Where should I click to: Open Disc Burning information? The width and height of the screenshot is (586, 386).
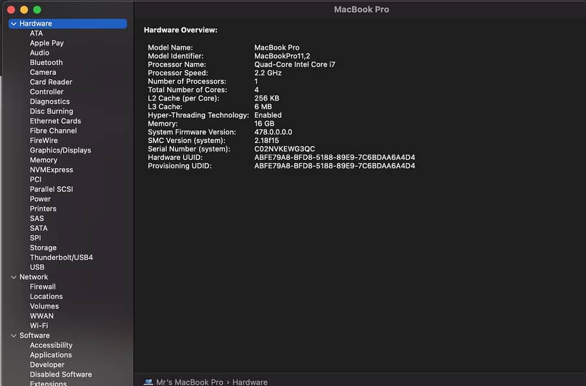(52, 111)
